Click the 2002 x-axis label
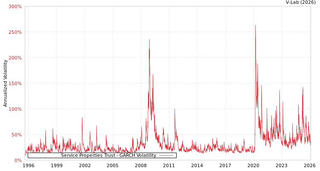Screen dimensions: 320x171 tap(85, 165)
